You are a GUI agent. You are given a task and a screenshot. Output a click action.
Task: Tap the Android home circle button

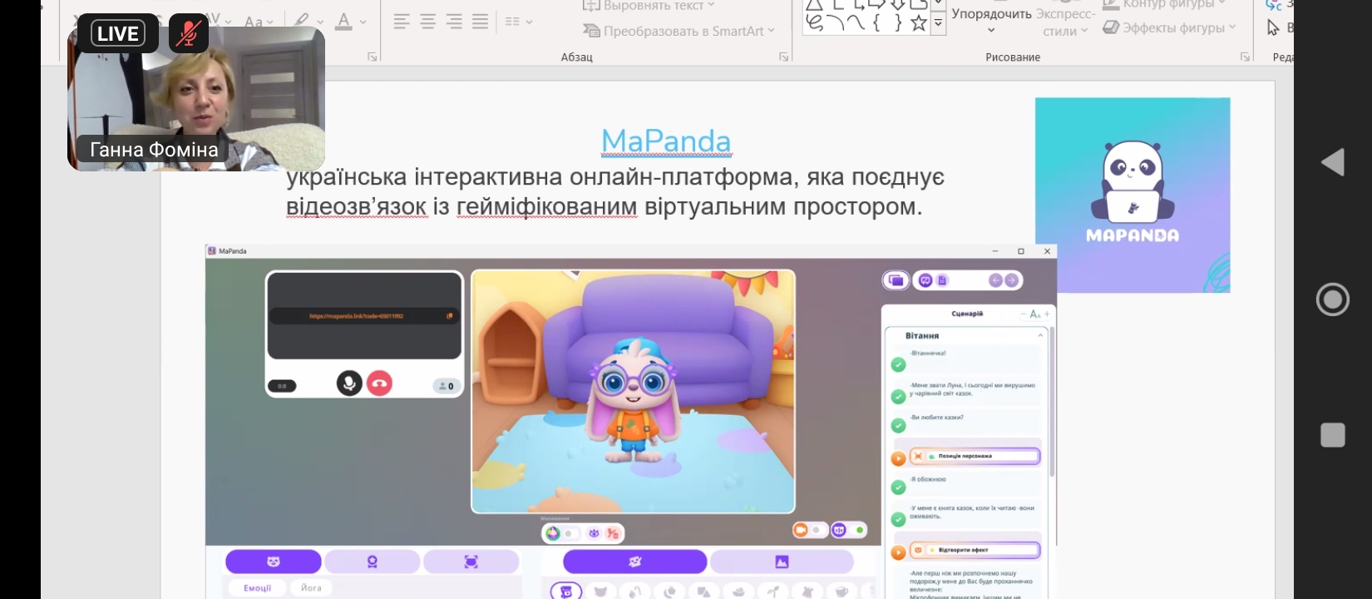1332,299
